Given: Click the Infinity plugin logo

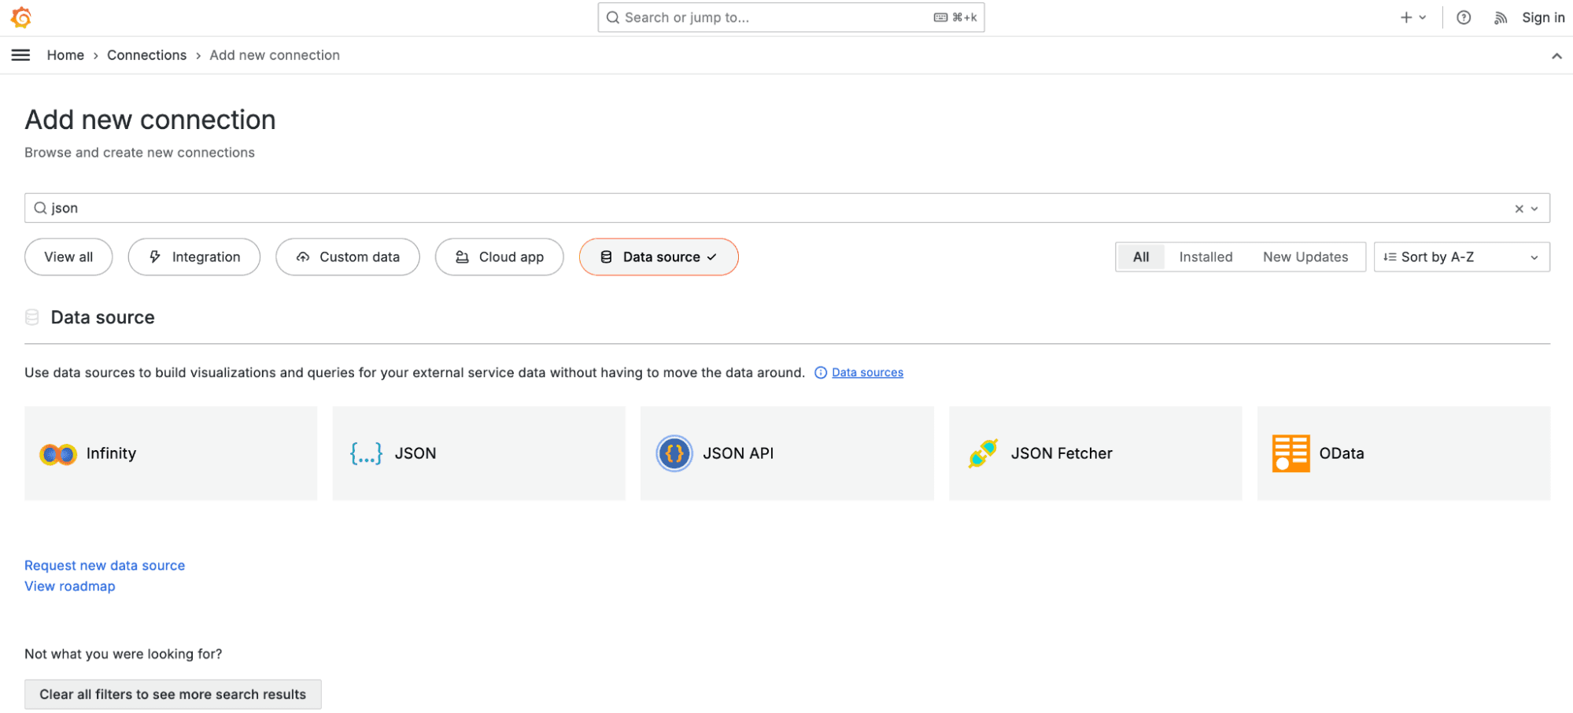Looking at the screenshot, I should pos(58,454).
